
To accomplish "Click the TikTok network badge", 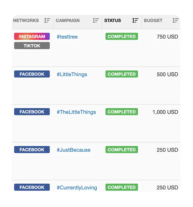I will [x=32, y=45].
